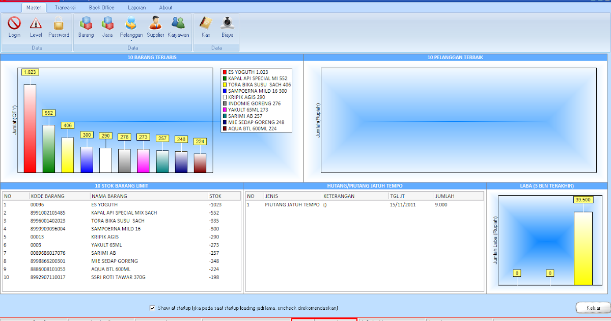Click the red ES YOGUTH legend swatch
Viewport: 611px width, 321px height.
click(x=225, y=72)
